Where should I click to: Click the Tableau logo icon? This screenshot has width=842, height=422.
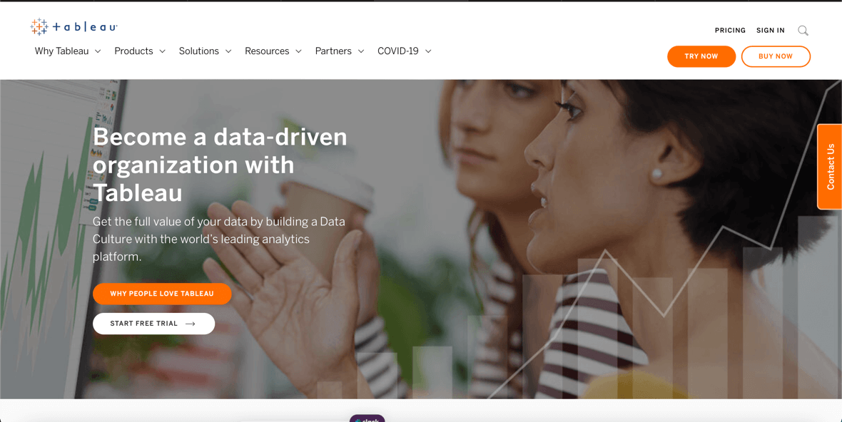[39, 26]
